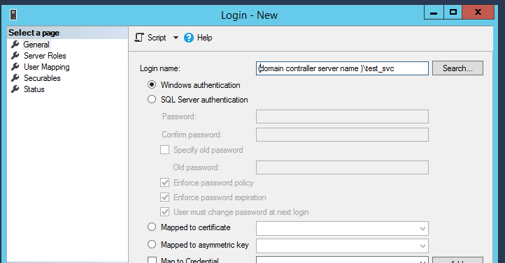Select Windows authentication radio button
Viewport: 505px width, 263px height.
click(x=152, y=85)
